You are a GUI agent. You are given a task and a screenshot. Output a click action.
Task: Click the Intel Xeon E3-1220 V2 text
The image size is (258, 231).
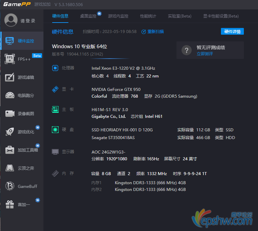123,68
